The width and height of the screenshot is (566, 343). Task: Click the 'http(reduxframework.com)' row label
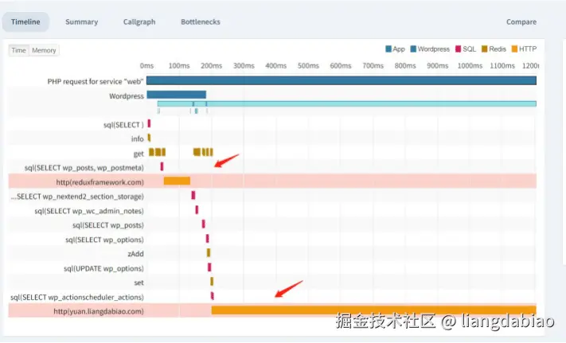click(100, 182)
